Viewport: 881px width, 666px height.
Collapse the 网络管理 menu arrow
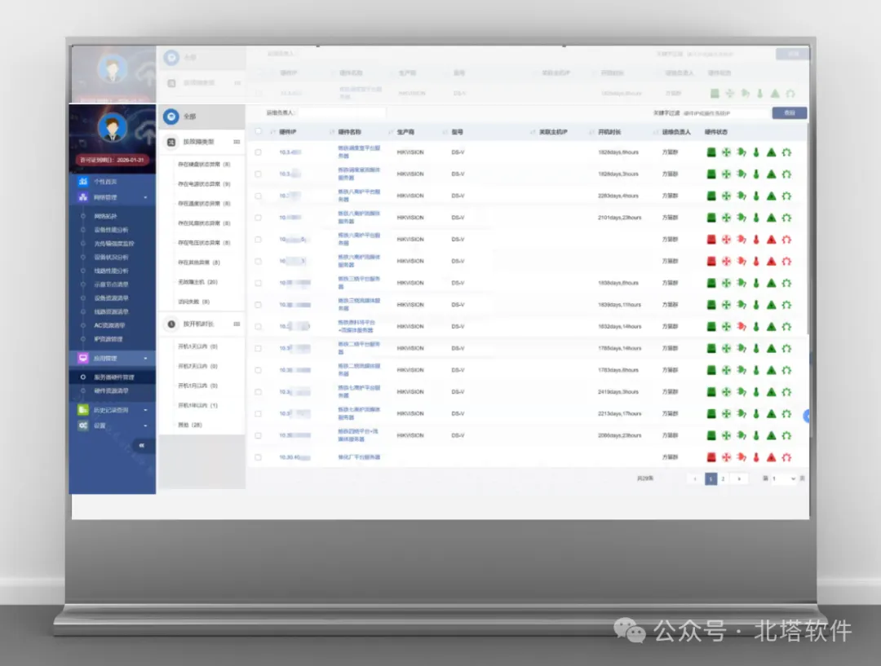click(x=145, y=197)
